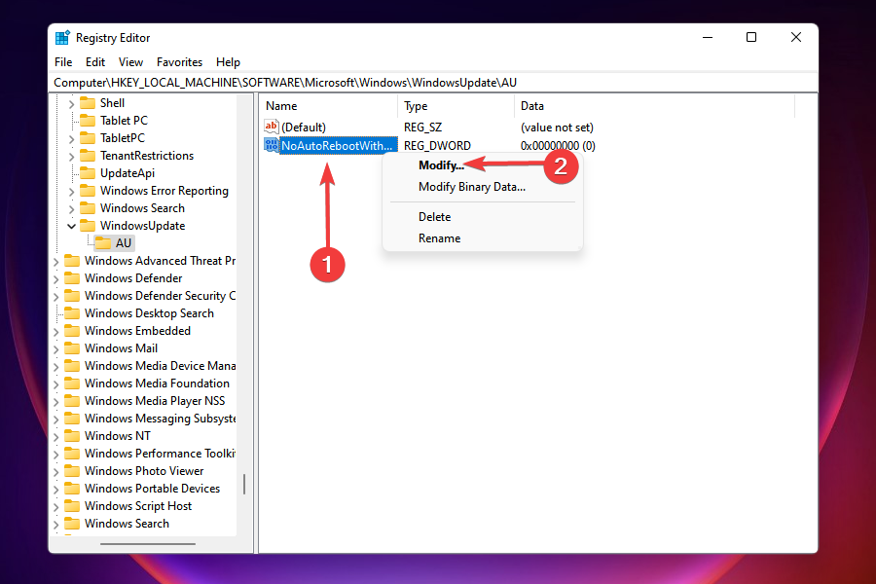Select the Windows Media Device Mana key
Viewport: 876px width, 584px height.
[x=160, y=366]
